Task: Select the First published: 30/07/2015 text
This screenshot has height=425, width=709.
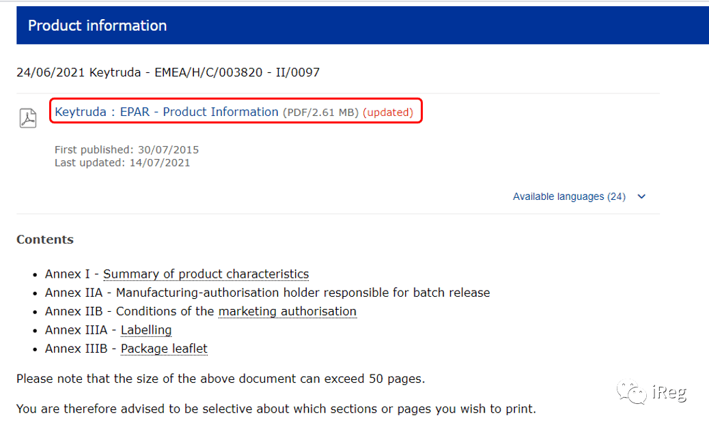Action: [126, 149]
